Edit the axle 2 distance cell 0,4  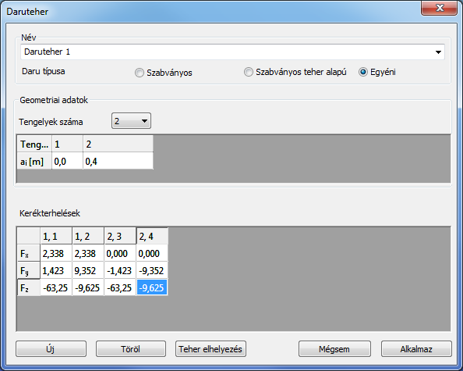(118, 161)
